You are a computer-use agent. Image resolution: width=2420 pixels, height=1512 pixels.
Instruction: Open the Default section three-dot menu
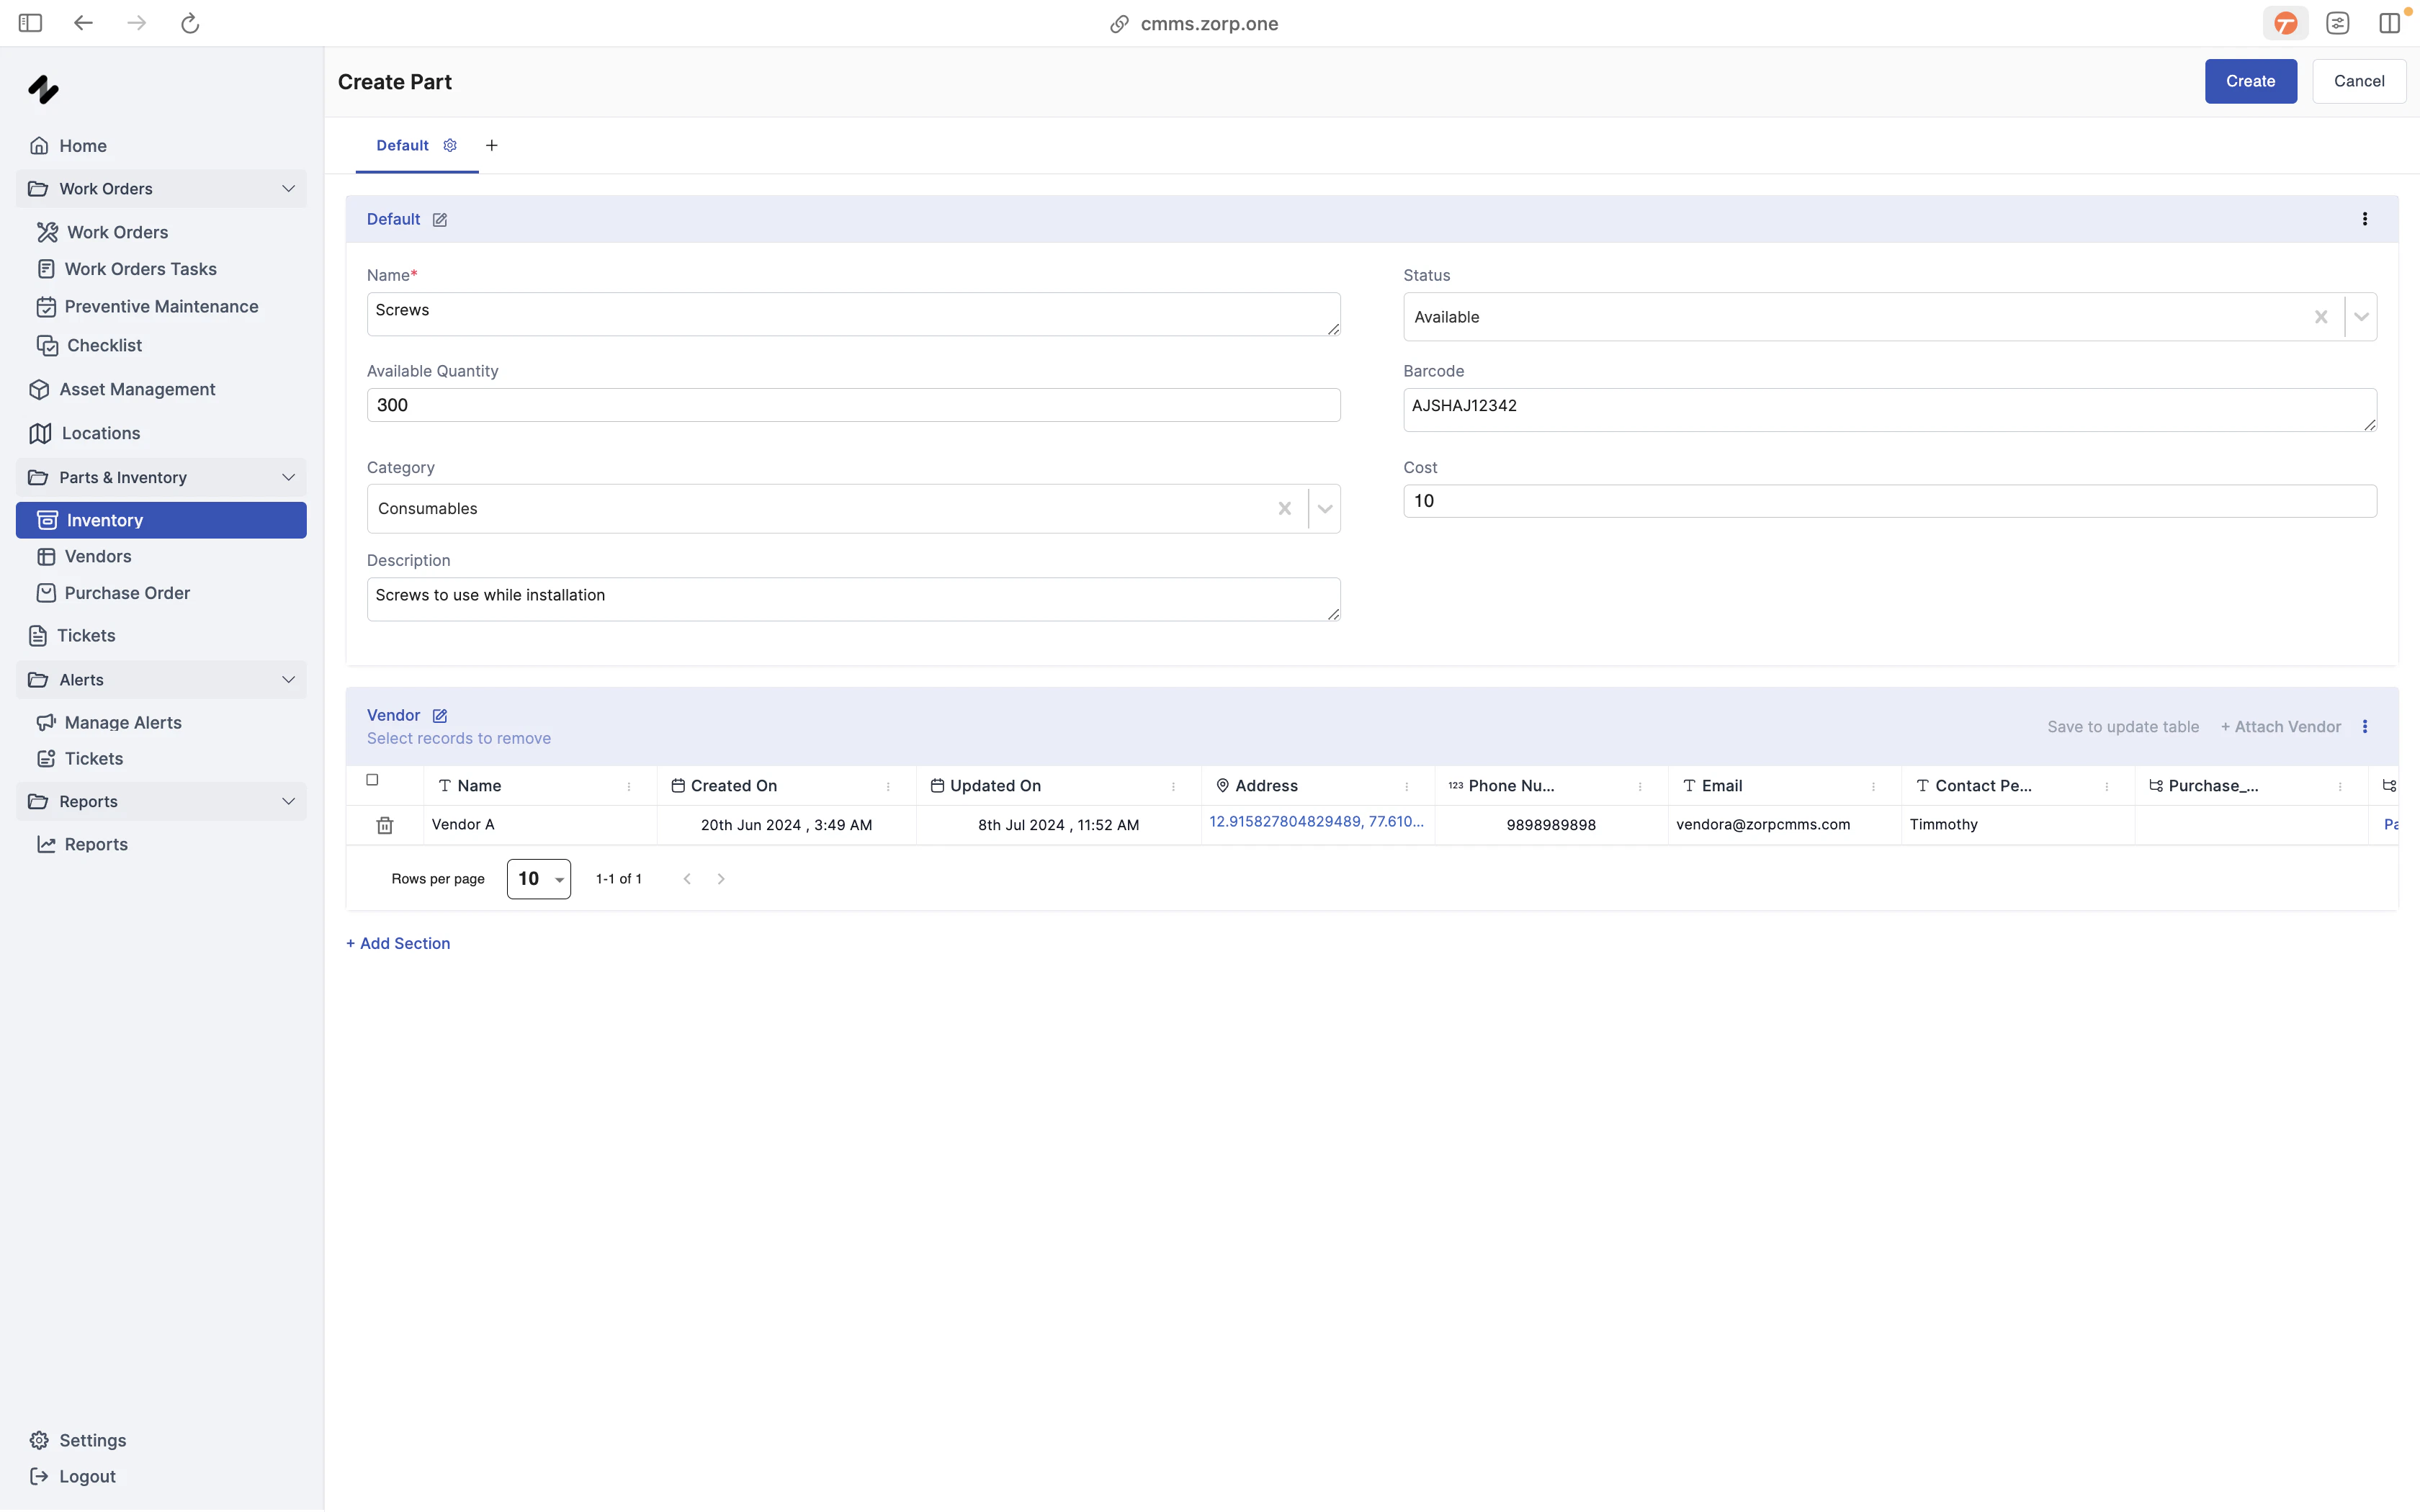[x=2364, y=219]
